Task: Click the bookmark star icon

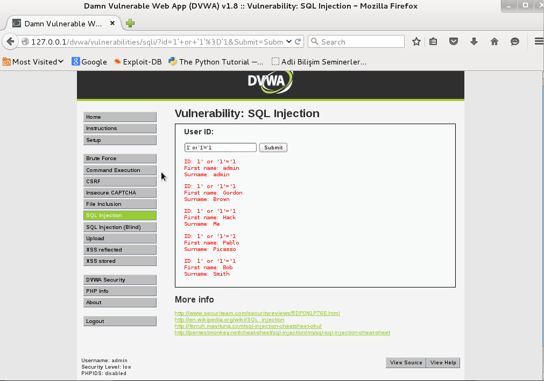Action: [x=416, y=42]
